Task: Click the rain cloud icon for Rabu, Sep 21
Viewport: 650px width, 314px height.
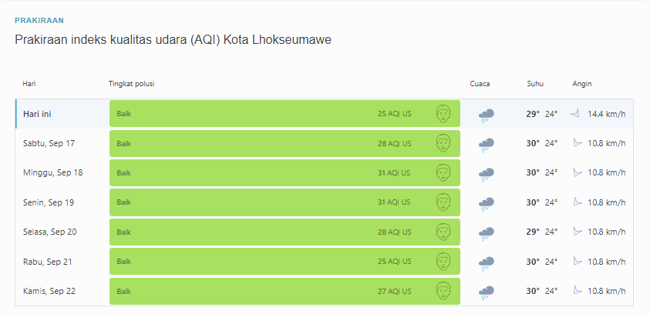Action: [x=487, y=263]
